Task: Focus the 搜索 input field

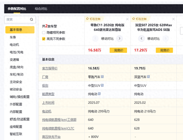Action: 20,20
